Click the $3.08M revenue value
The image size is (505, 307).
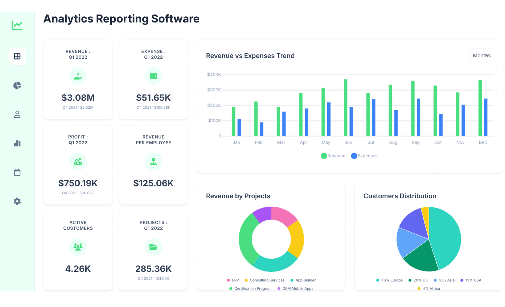(x=78, y=98)
